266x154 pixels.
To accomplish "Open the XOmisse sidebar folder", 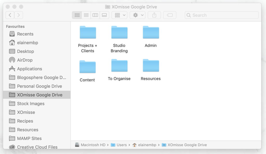I will [37, 112].
